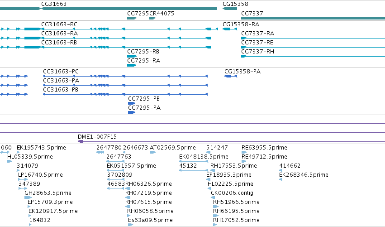Click the CG15358-PA protein glyph
The width and height of the screenshot is (385, 227).
[231, 76]
